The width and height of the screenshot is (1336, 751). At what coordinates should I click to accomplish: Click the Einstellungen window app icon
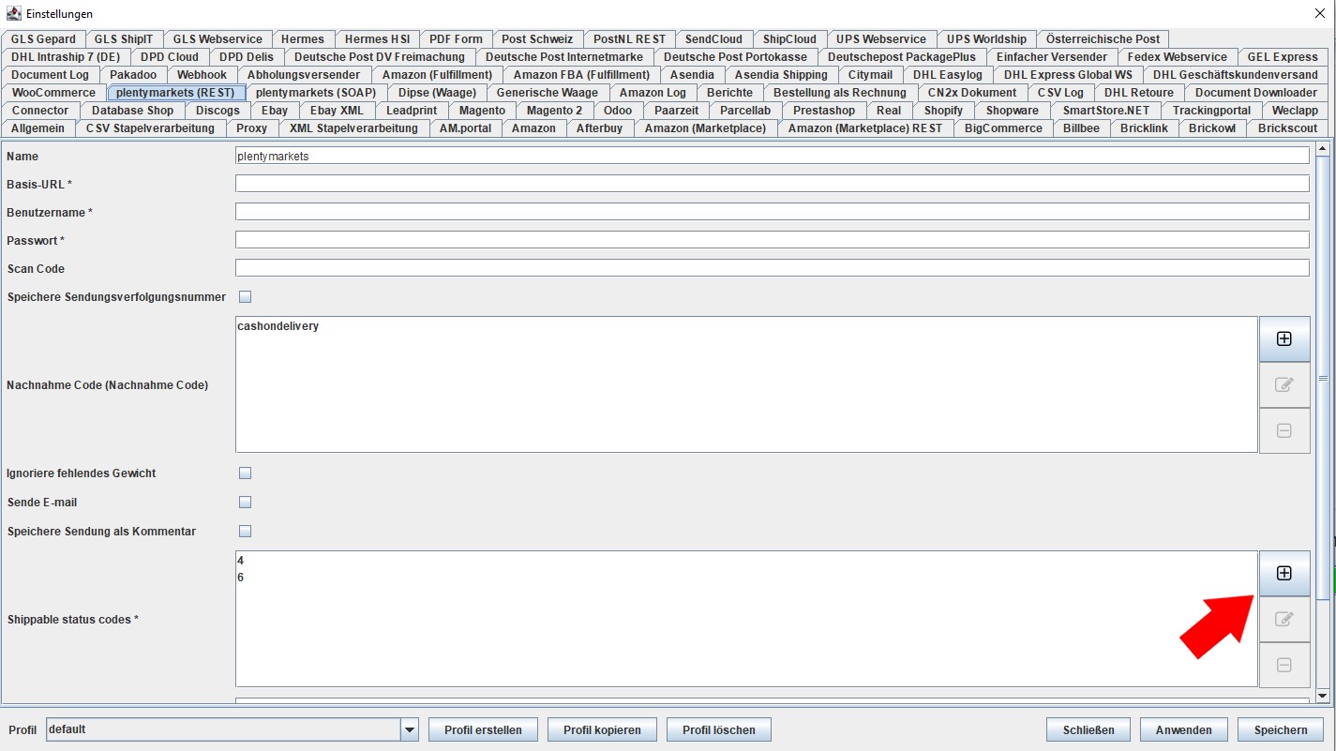click(x=13, y=13)
